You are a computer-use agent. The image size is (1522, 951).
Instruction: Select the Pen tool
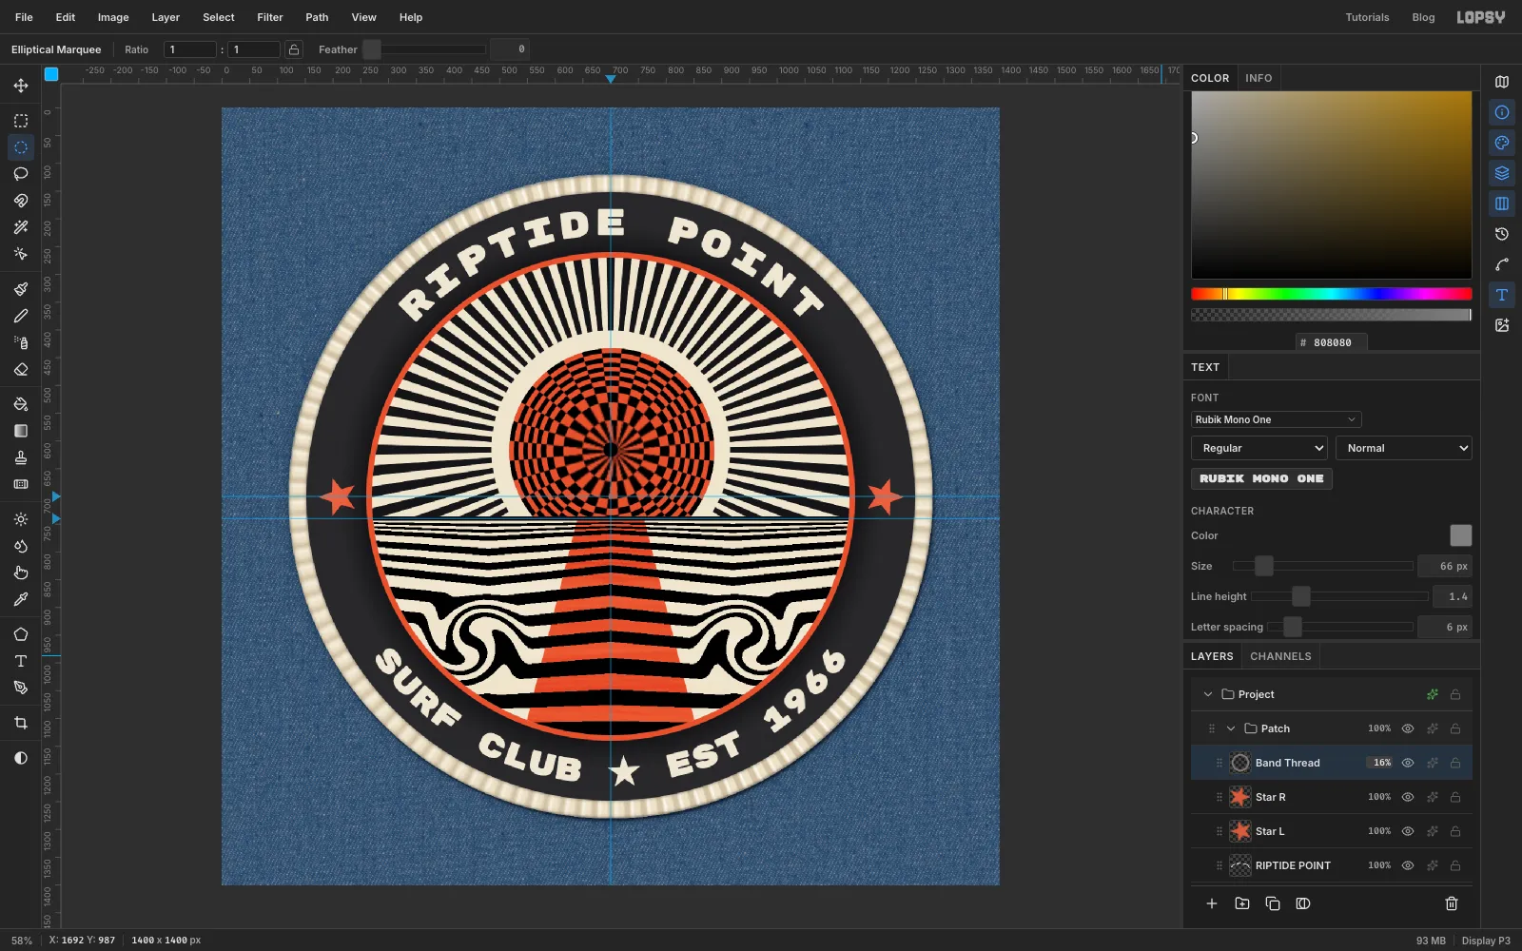click(x=21, y=688)
